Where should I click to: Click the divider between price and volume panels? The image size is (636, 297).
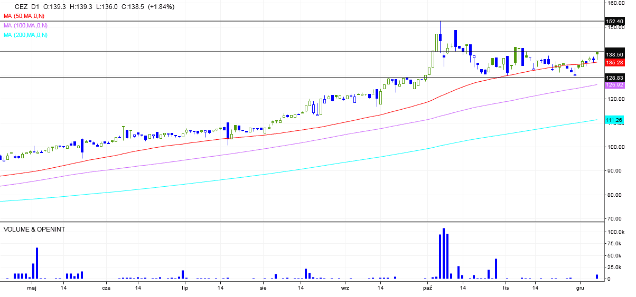(301, 222)
